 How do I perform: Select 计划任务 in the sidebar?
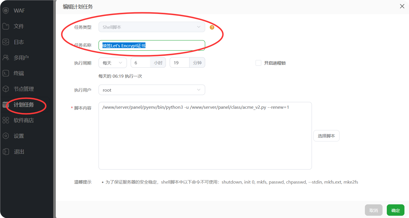click(24, 104)
